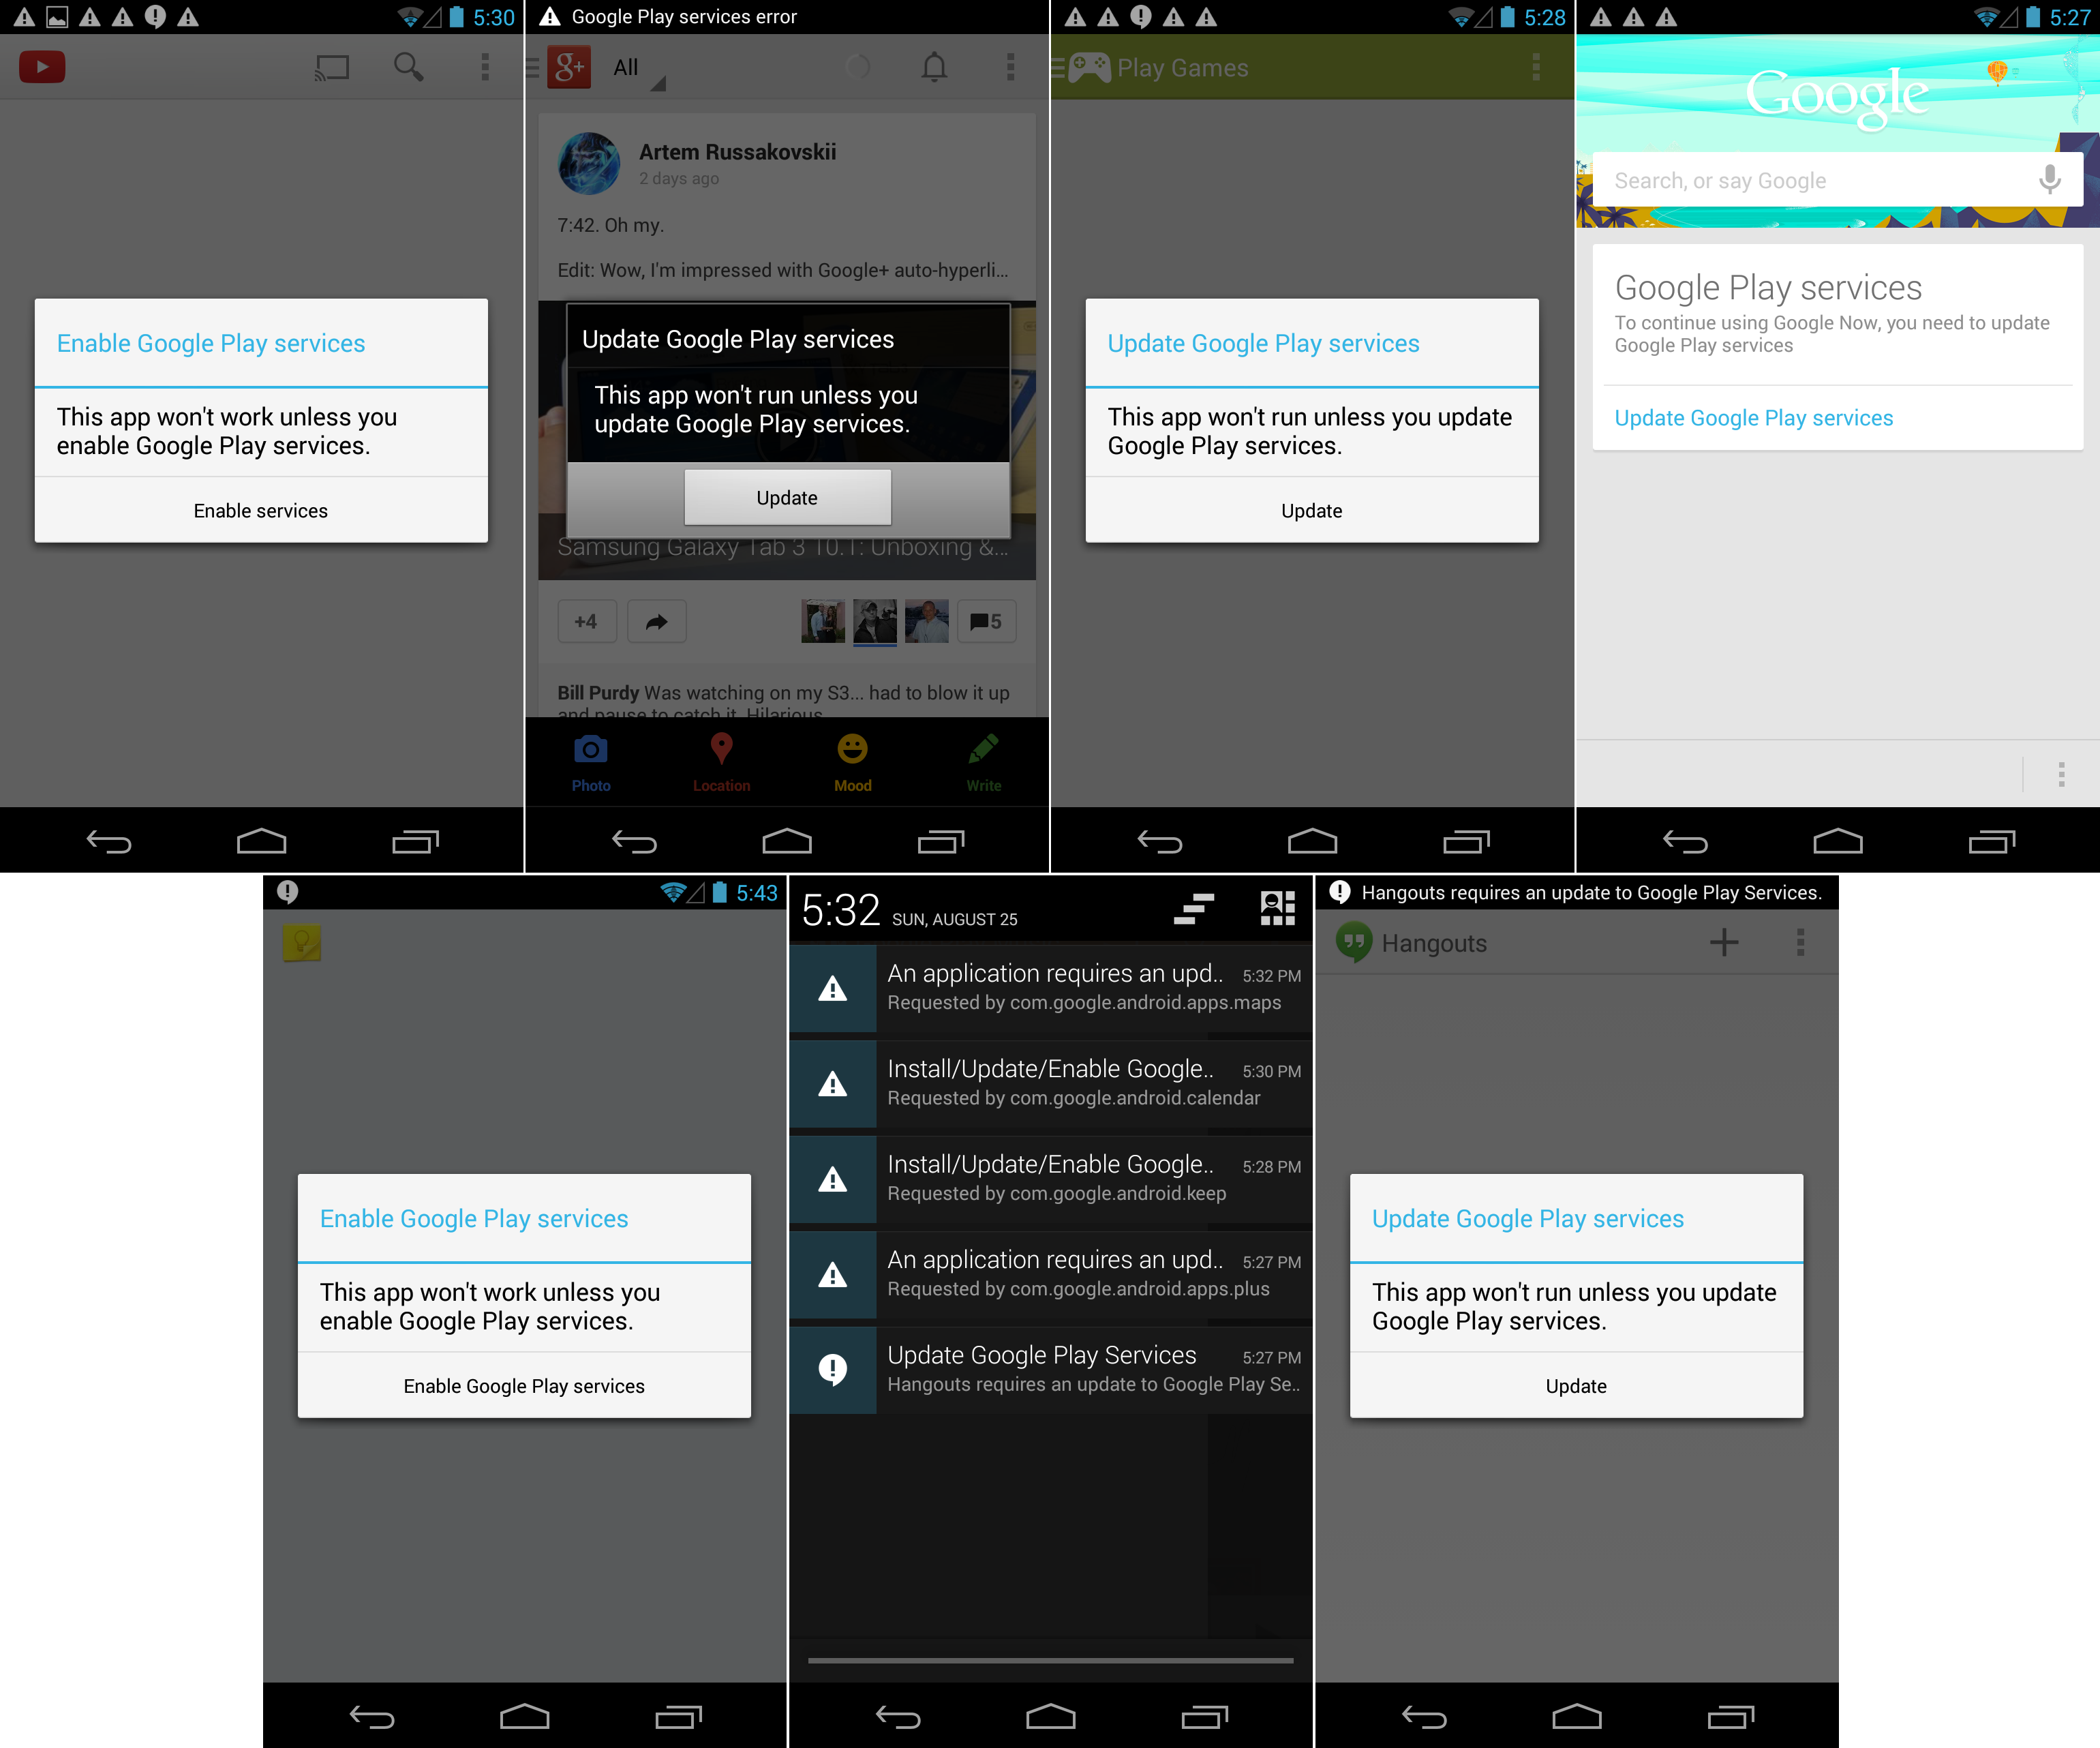This screenshot has height=1748, width=2100.
Task: Click 'Update Google Play services' link
Action: [1753, 417]
